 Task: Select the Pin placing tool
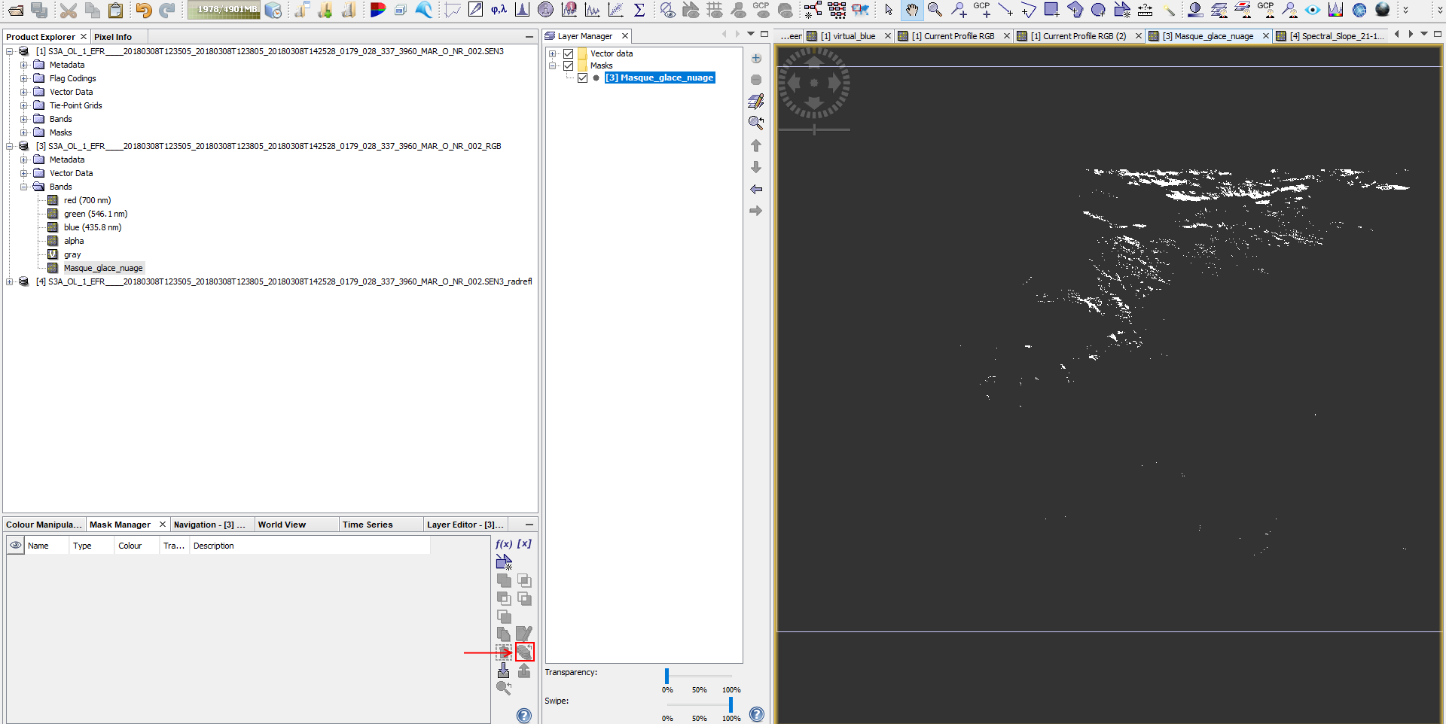point(959,11)
